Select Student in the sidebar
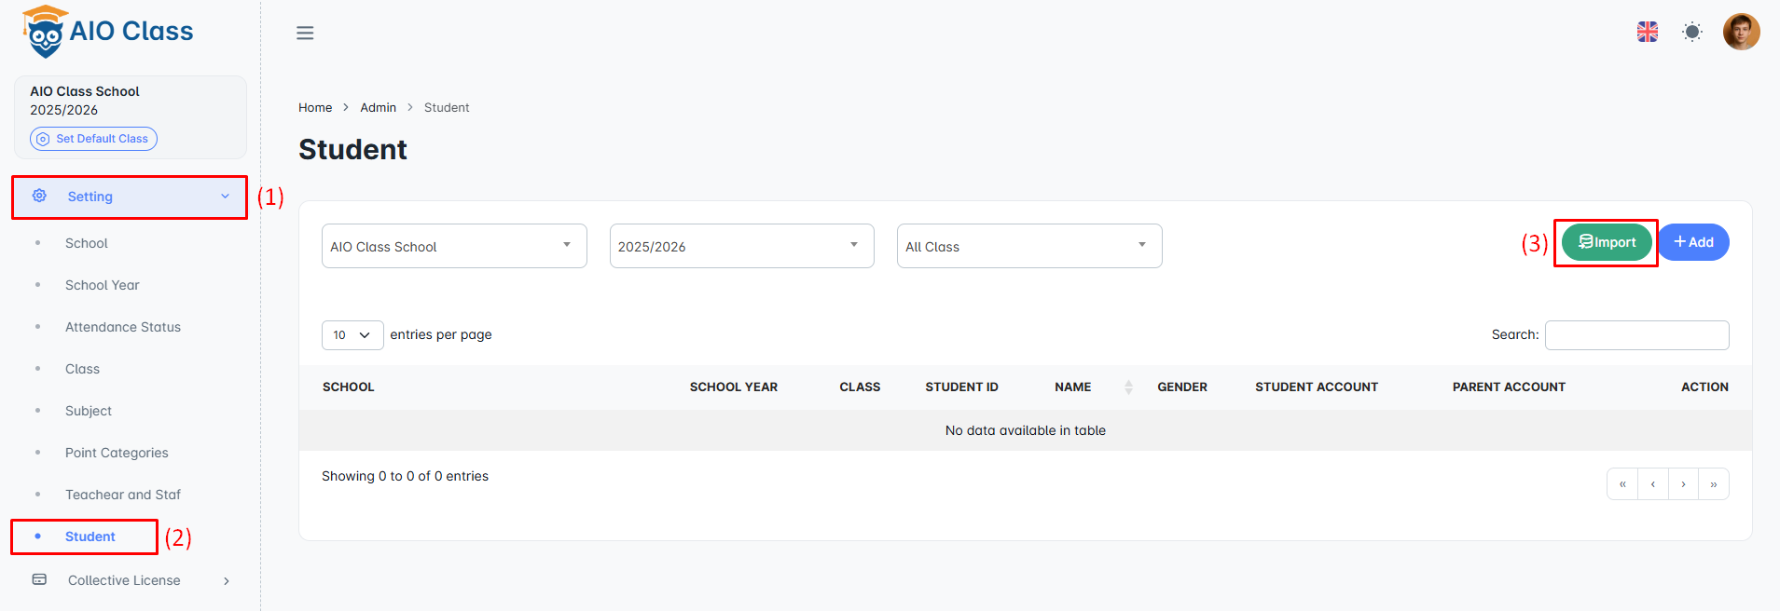 [90, 536]
